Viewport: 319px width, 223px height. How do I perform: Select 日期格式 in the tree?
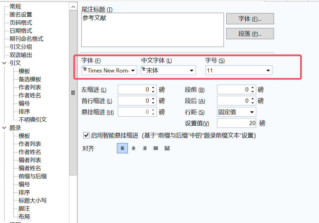[21, 31]
